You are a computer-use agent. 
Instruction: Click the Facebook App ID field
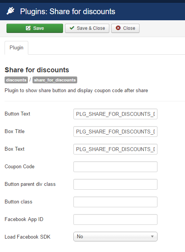[x=115, y=219]
